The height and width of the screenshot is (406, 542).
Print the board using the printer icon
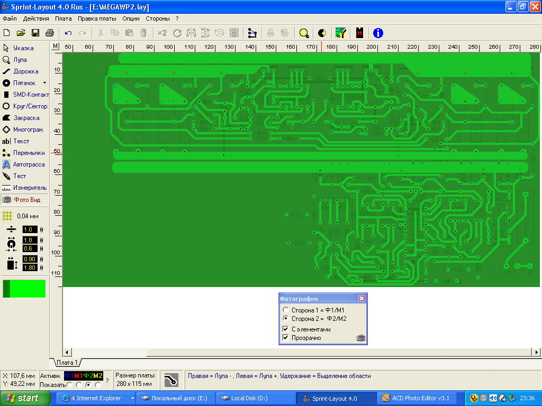(50, 33)
